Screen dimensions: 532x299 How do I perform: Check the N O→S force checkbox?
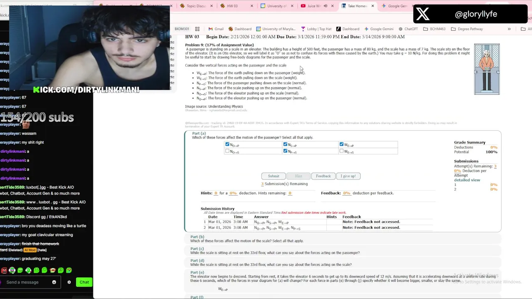[227, 151]
